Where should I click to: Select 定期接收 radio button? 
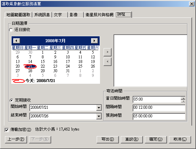(x=12, y=100)
